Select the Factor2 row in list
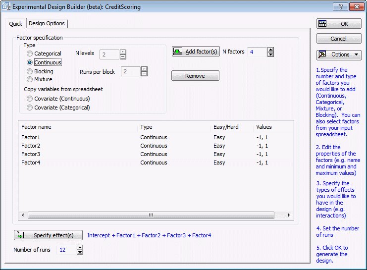367x270 pixels. coord(156,146)
